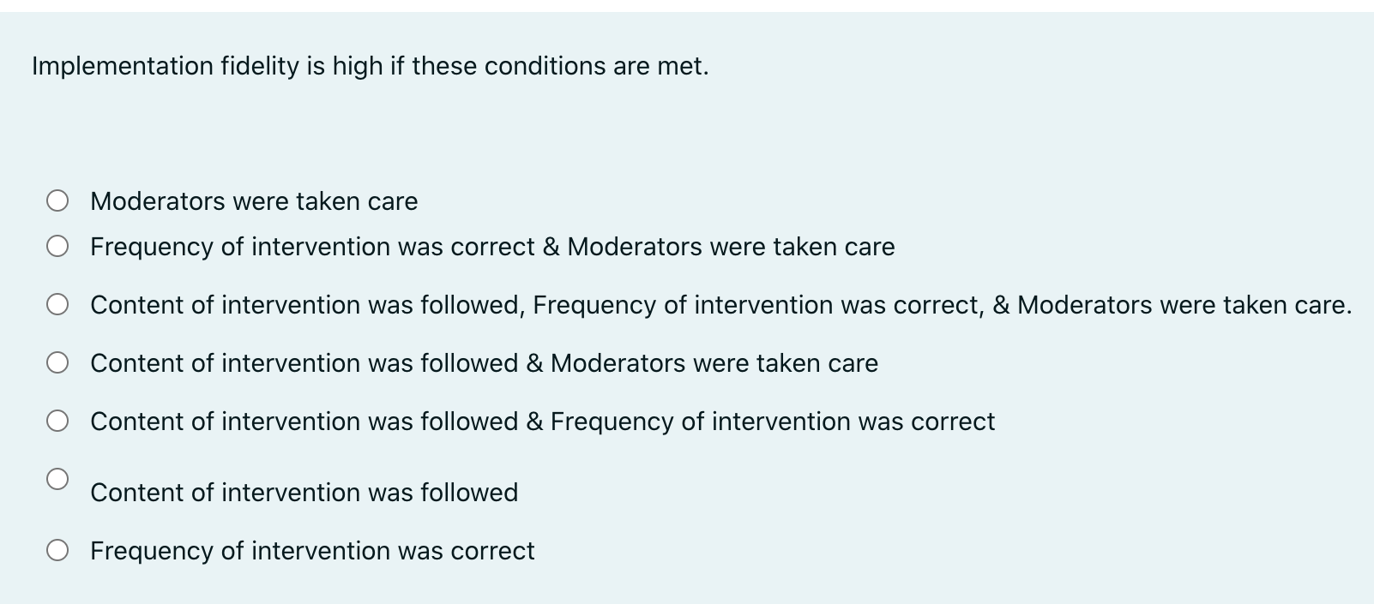Viewport: 1374px width, 610px height.
Task: Click the label text 'Moderators were taken care'
Action: pyautogui.click(x=254, y=201)
